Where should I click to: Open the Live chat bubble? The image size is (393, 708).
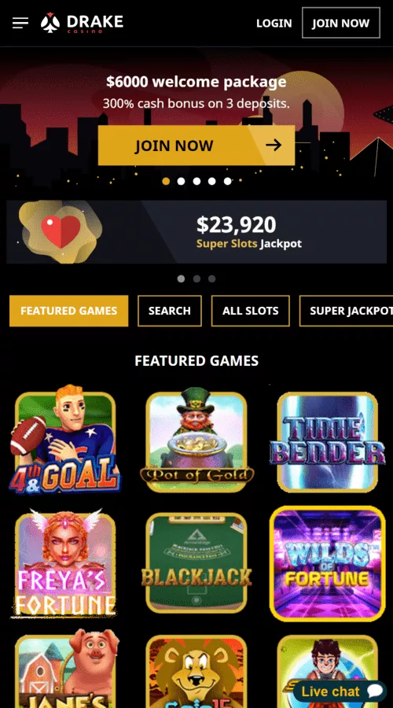click(x=340, y=691)
